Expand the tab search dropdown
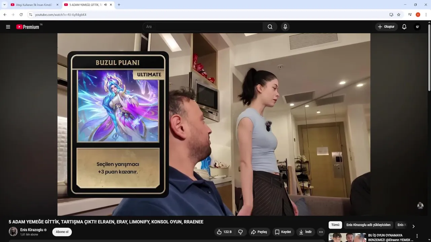 click(x=4, y=5)
